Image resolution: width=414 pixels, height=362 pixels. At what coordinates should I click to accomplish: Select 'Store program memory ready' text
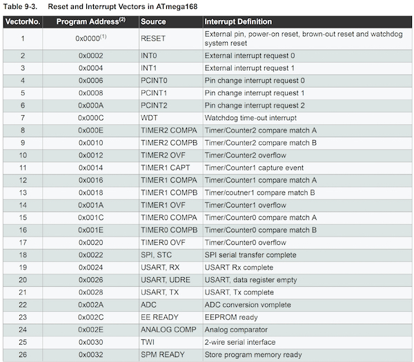point(253,354)
